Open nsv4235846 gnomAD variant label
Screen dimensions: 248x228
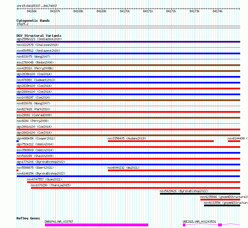point(224,197)
